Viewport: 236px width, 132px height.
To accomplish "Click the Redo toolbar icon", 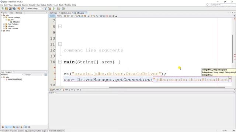I will point(22,8).
